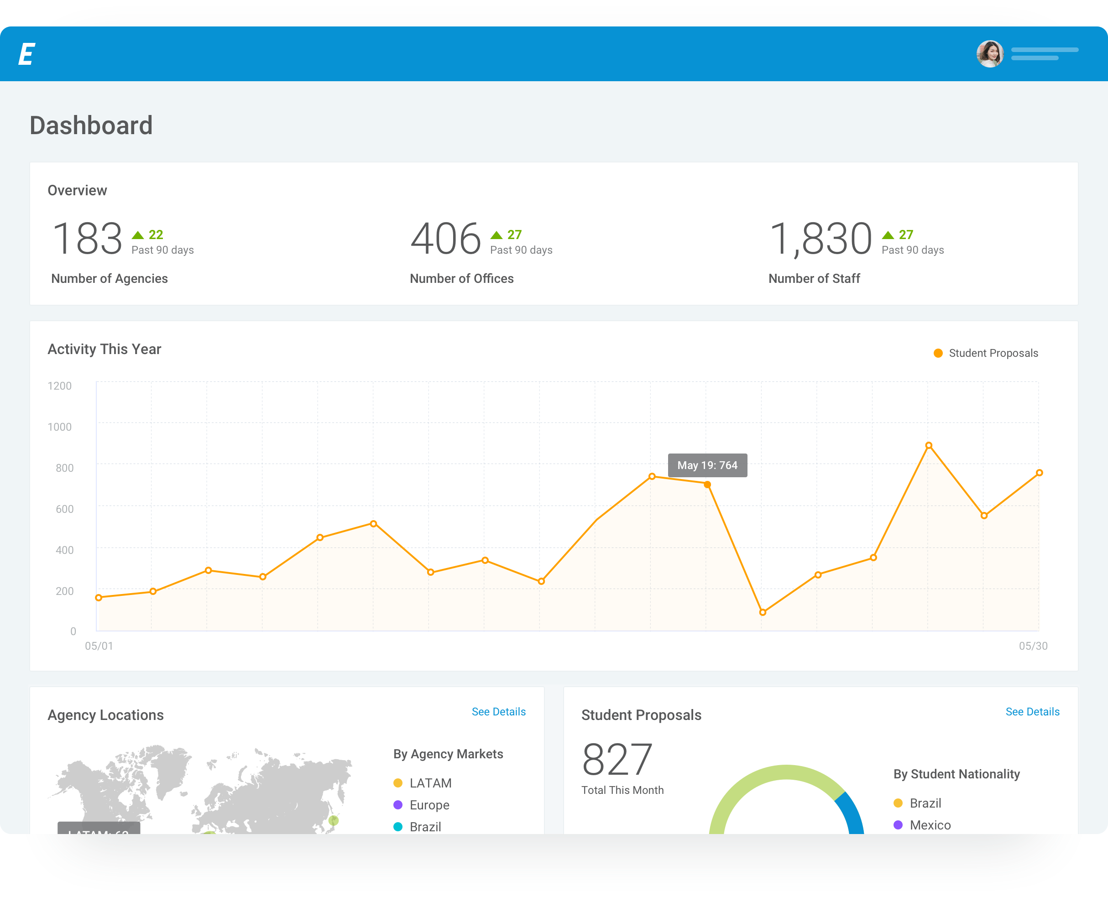Select the Overview section heading
This screenshot has height=897, width=1108.
(78, 190)
